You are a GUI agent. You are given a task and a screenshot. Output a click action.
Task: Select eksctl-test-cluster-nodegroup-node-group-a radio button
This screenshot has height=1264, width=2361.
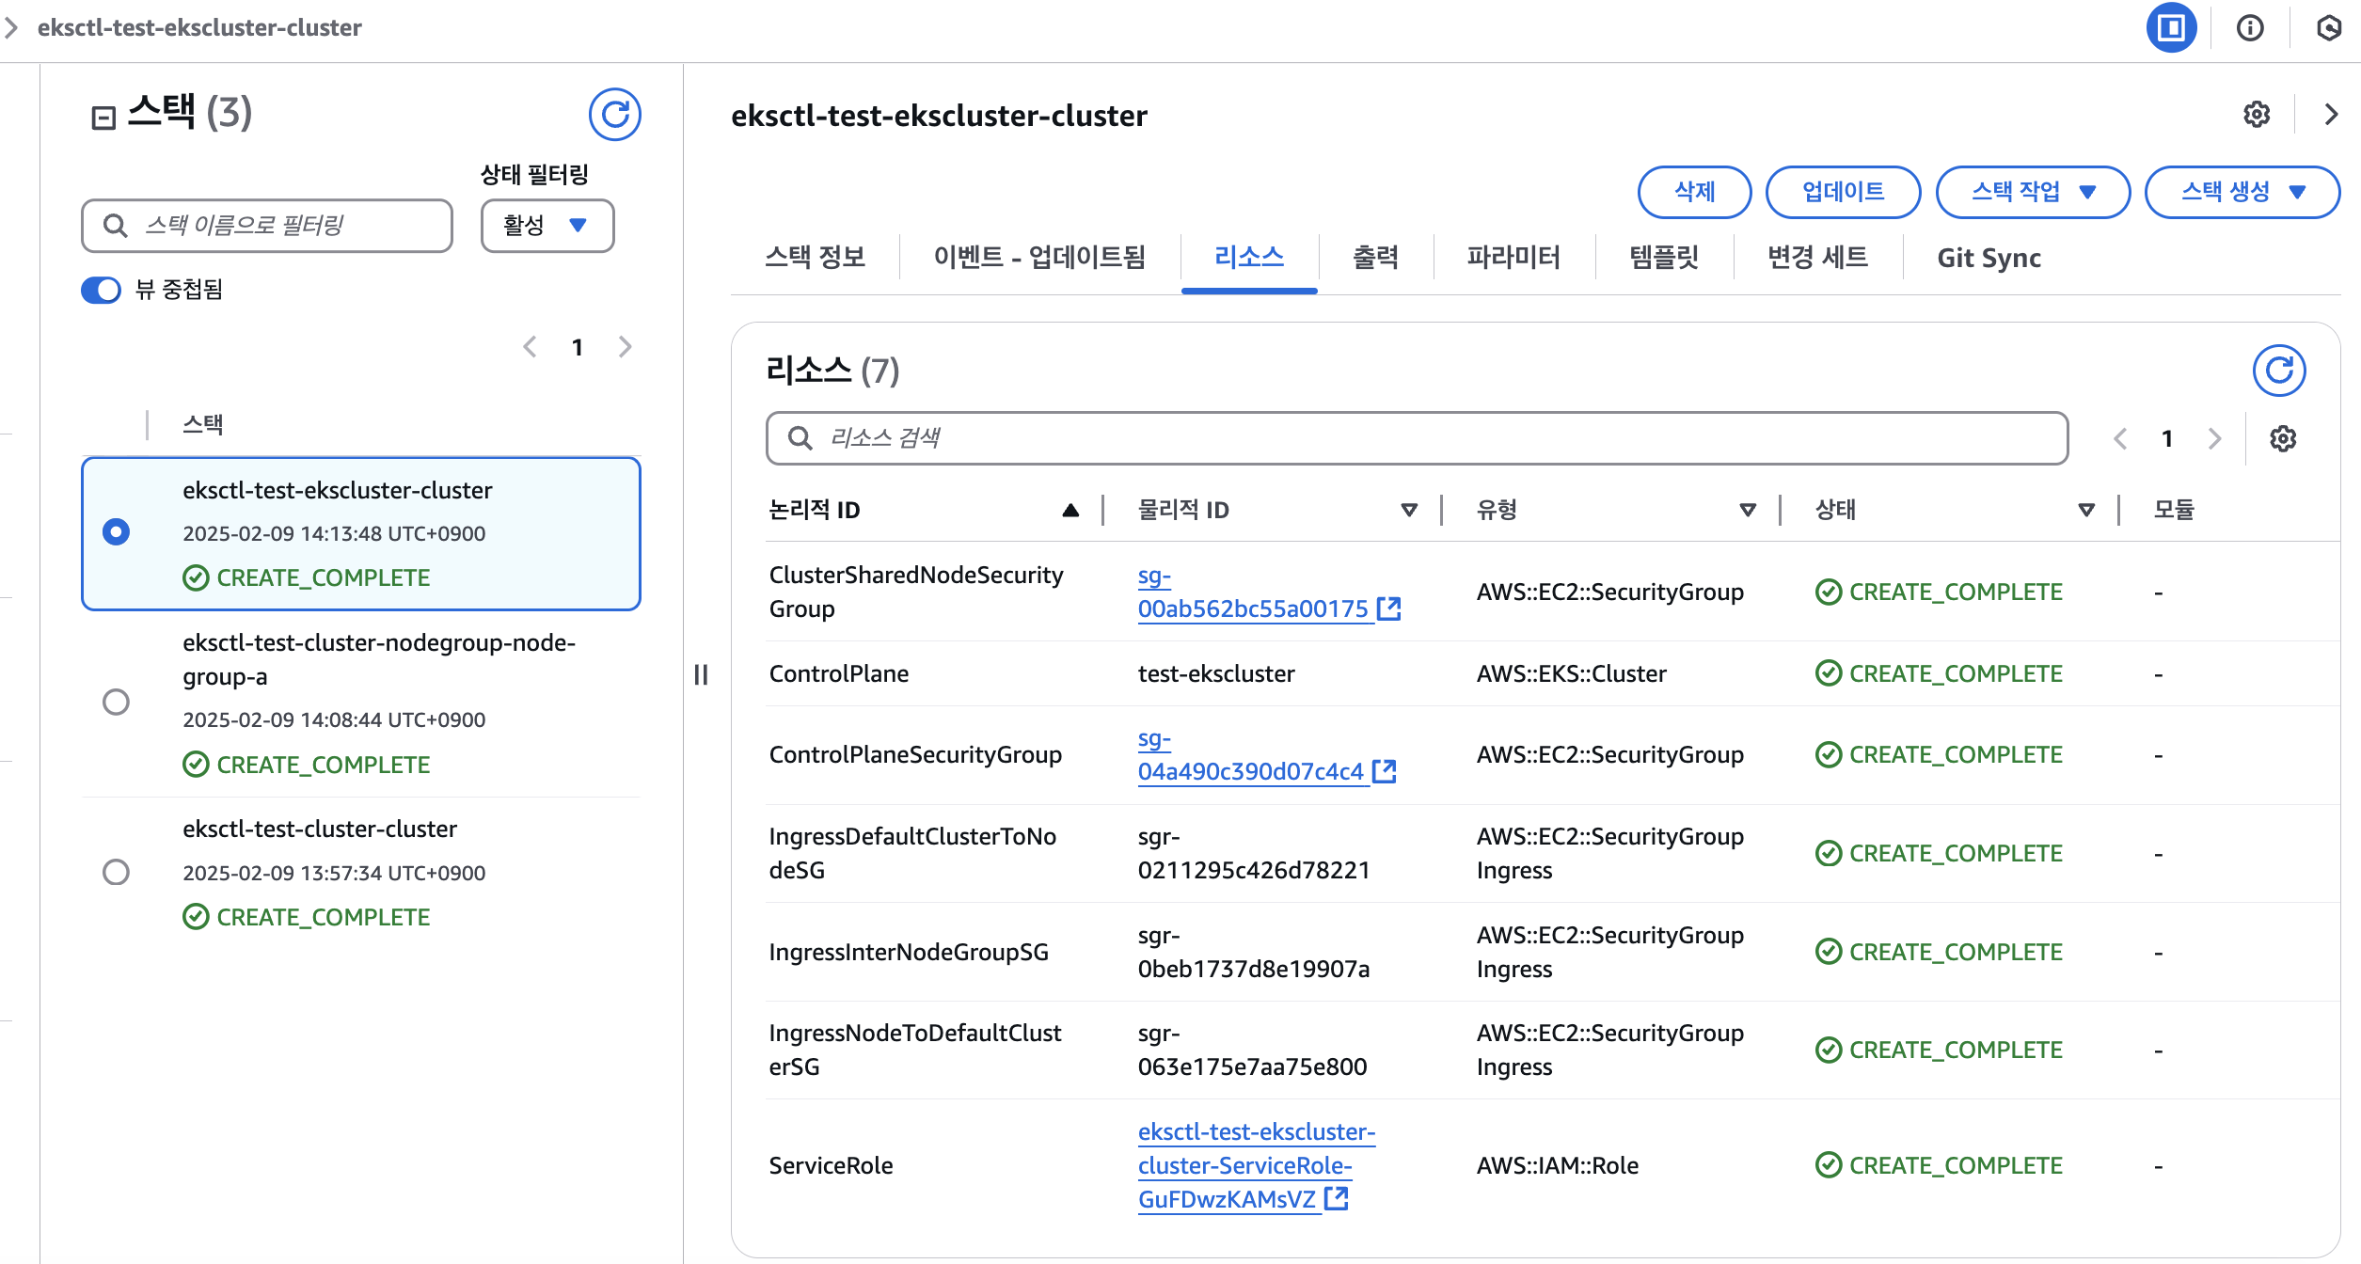click(x=116, y=703)
